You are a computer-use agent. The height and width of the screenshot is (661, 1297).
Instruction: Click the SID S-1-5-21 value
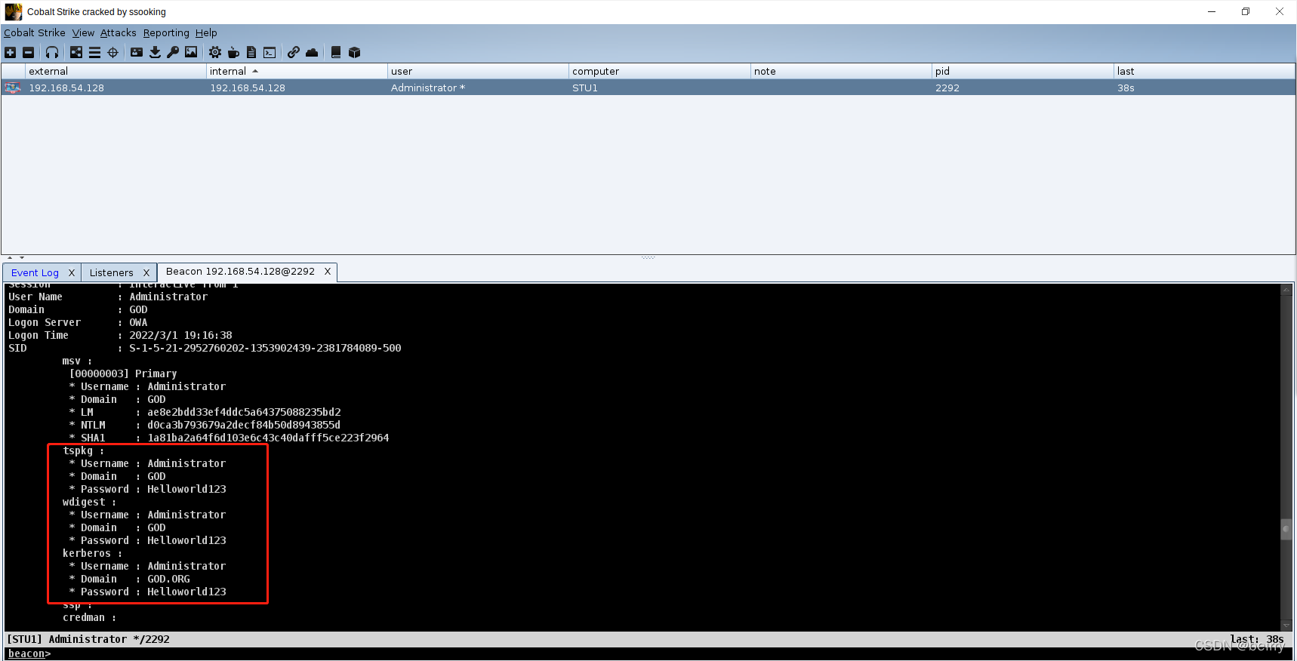coord(265,348)
